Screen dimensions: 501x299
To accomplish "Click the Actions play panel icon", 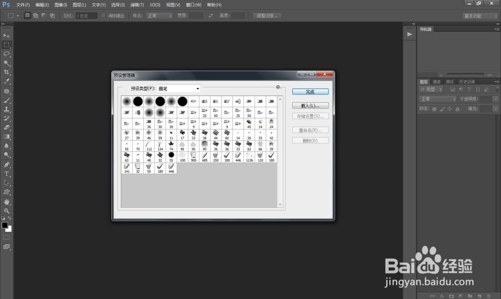I will pos(410,34).
